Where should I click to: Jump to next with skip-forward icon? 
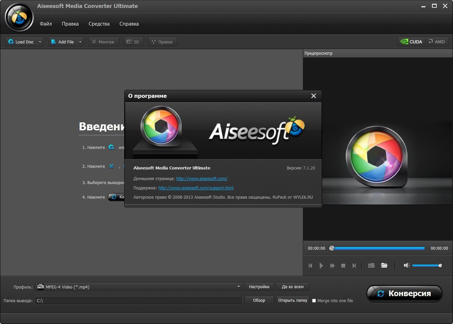click(354, 266)
